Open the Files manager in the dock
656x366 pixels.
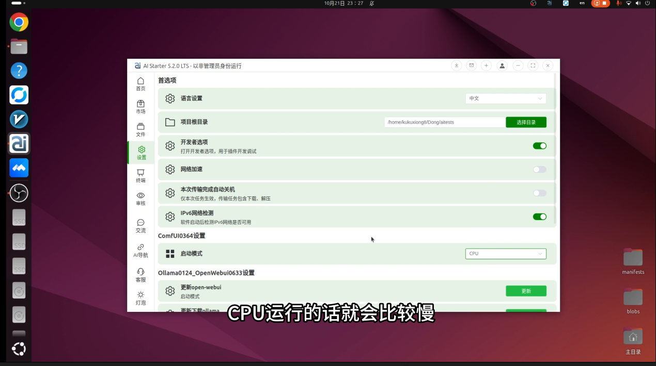pos(19,46)
